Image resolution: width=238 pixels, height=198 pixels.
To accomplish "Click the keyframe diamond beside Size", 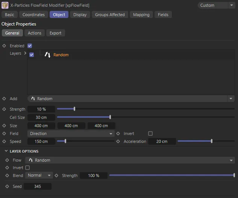I will pyautogui.click(x=4, y=126).
